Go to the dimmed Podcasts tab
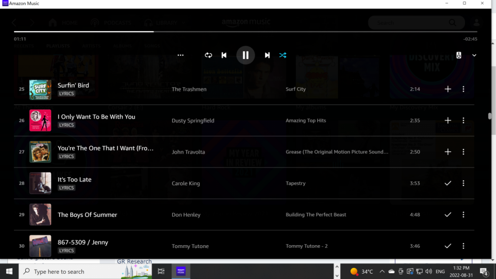Image resolution: width=496 pixels, height=279 pixels. pyautogui.click(x=111, y=23)
